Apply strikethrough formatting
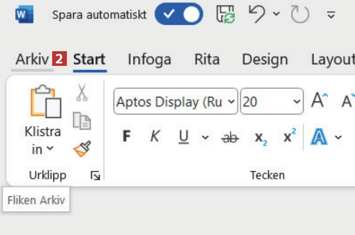The height and width of the screenshot is (235, 355). (x=229, y=137)
